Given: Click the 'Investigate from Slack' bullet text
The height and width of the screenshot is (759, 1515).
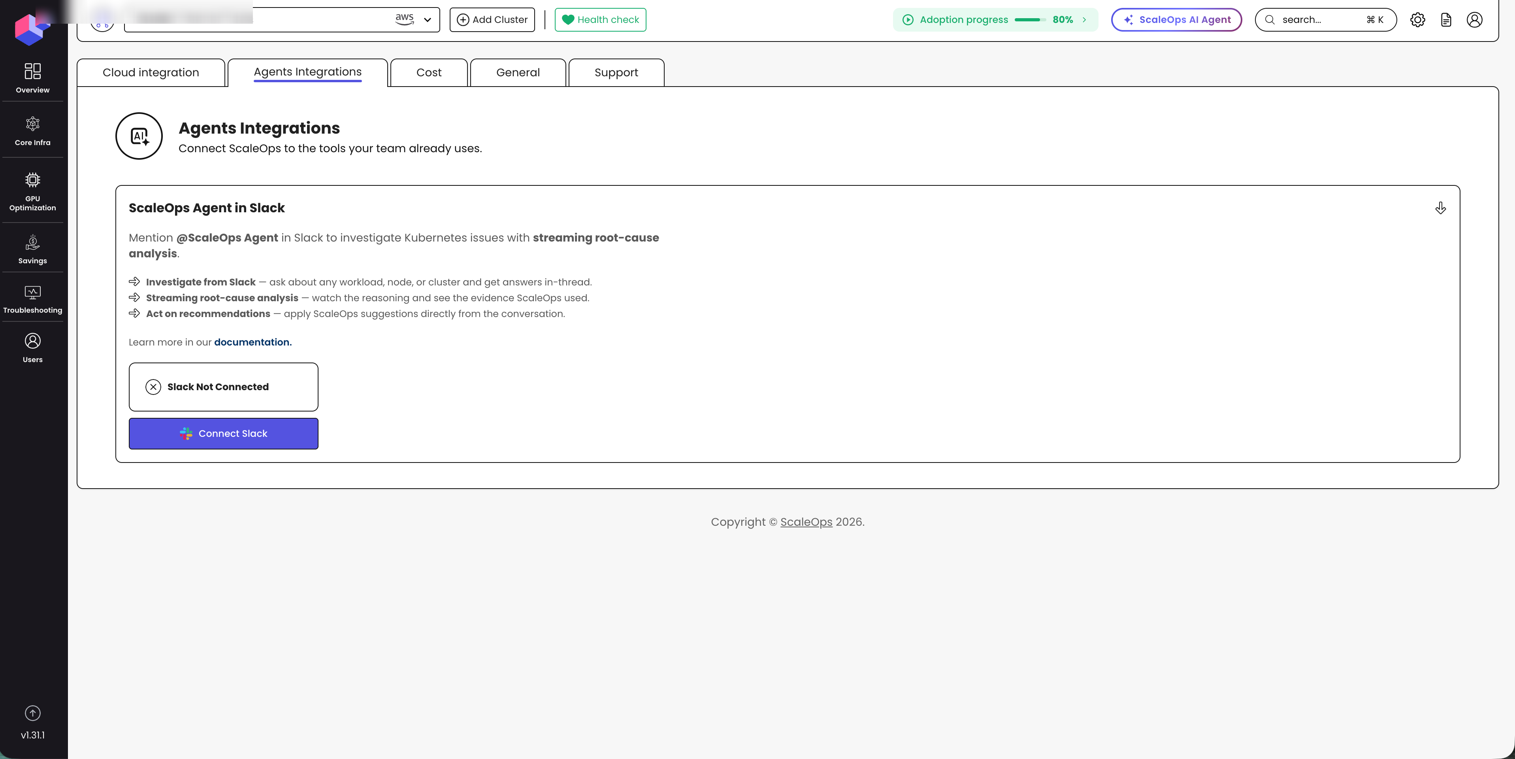Looking at the screenshot, I should (201, 282).
